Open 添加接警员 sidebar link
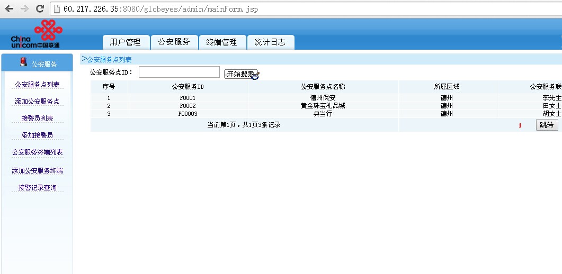The height and width of the screenshot is (274, 562). click(37, 135)
